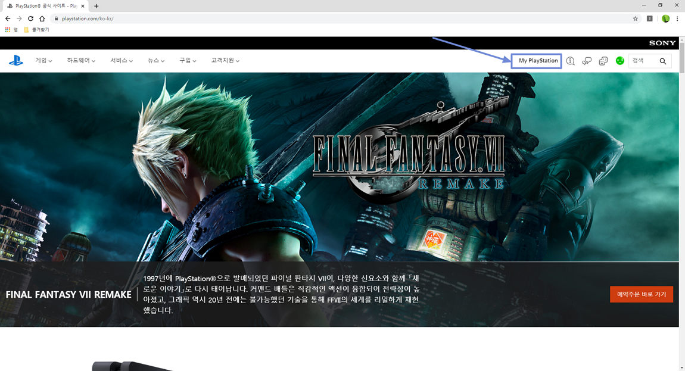Screen dimensions: 685x371
Task: Reload the page
Action: (30, 18)
